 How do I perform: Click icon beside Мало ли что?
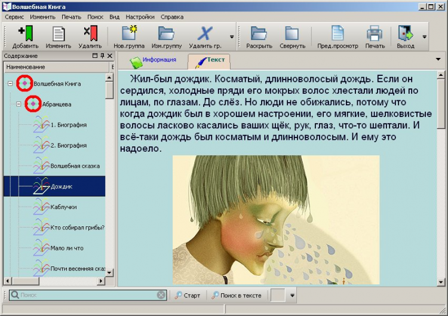41,248
